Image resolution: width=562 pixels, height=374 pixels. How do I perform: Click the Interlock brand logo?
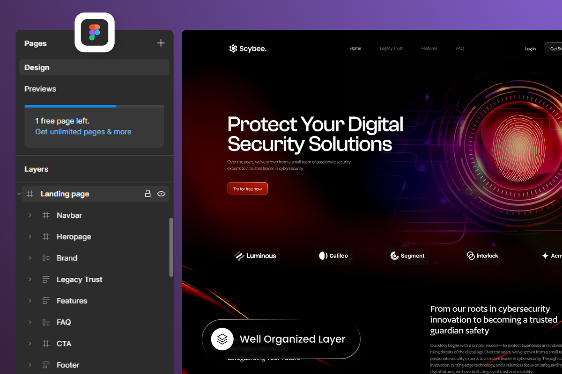pos(482,256)
